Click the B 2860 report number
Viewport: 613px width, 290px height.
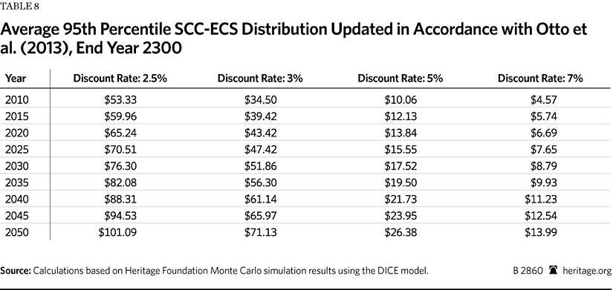(528, 271)
